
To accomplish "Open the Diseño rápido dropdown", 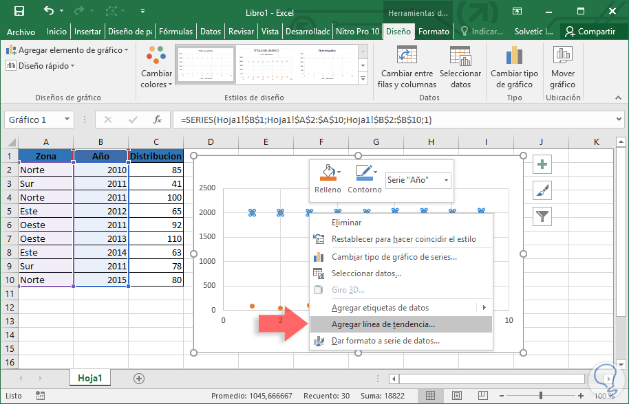I will tap(41, 66).
